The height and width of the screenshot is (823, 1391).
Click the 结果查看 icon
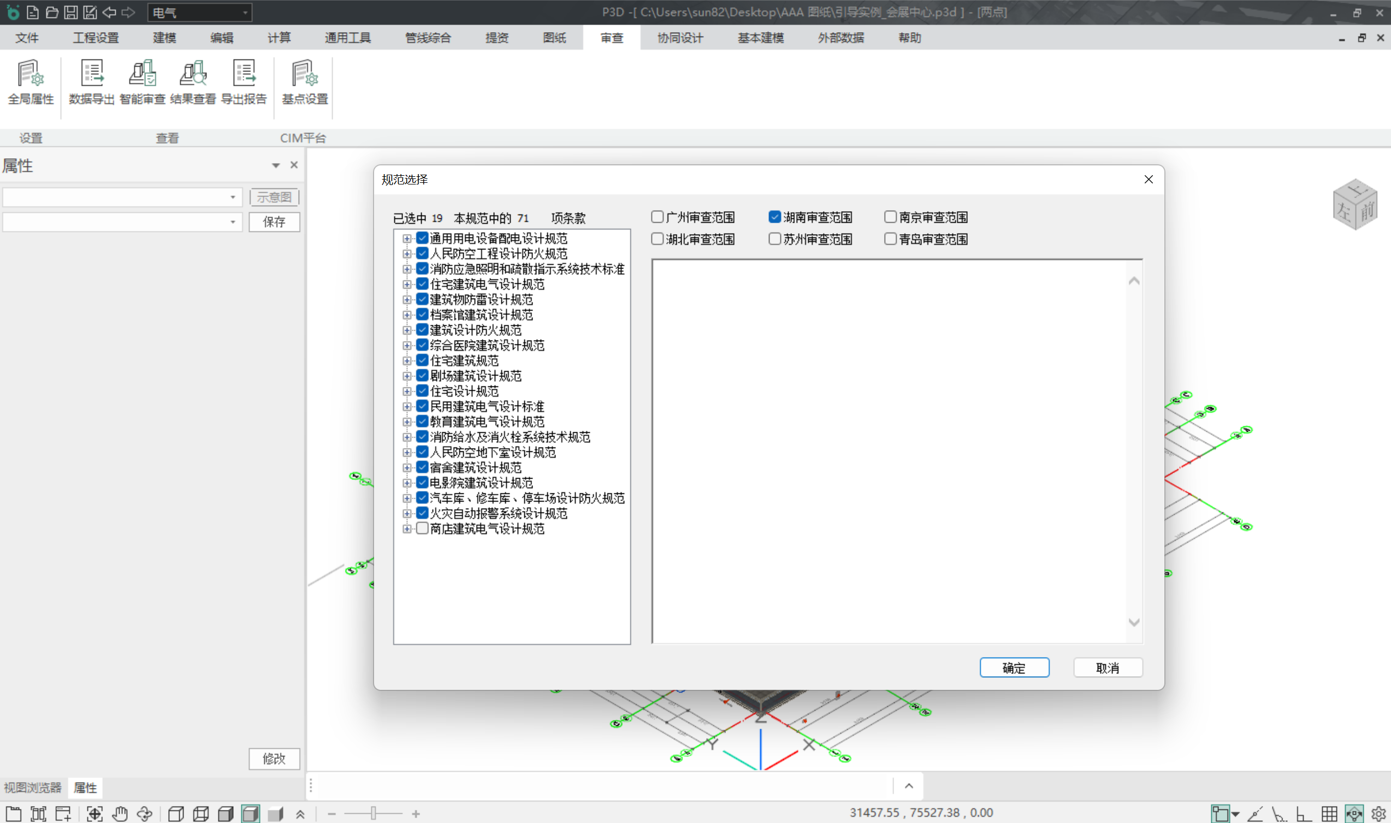193,82
